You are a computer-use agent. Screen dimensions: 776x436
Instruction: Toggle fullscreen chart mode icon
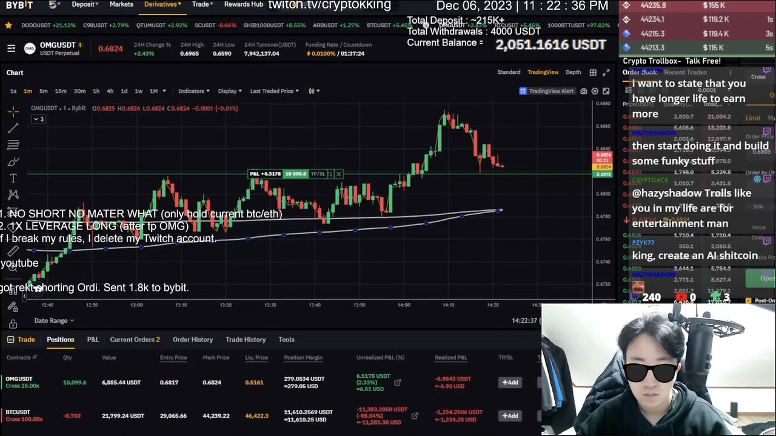[606, 91]
